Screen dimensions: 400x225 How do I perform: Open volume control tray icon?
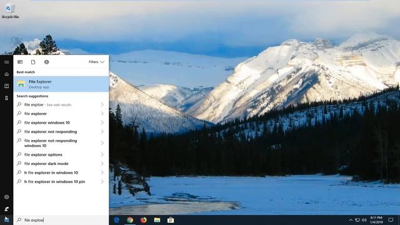[364, 220]
